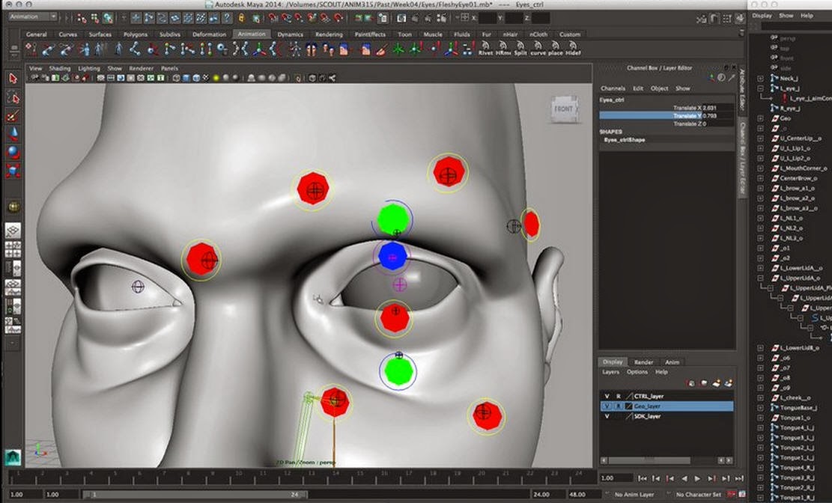Toggle the empty display type box of SDK_layer
The width and height of the screenshot is (832, 503).
click(x=618, y=416)
